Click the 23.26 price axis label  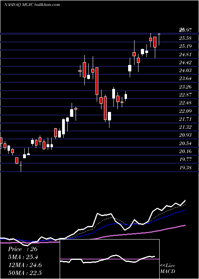[x=185, y=87]
